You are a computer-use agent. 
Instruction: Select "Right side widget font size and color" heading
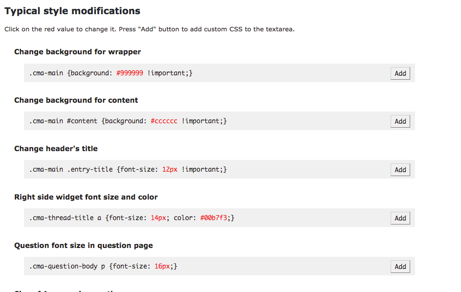(86, 197)
